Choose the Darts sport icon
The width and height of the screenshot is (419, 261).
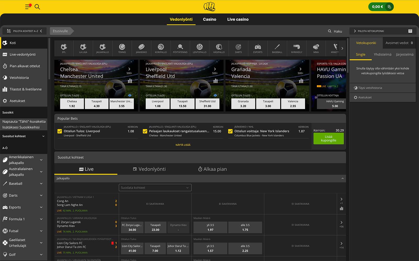pos(238,48)
